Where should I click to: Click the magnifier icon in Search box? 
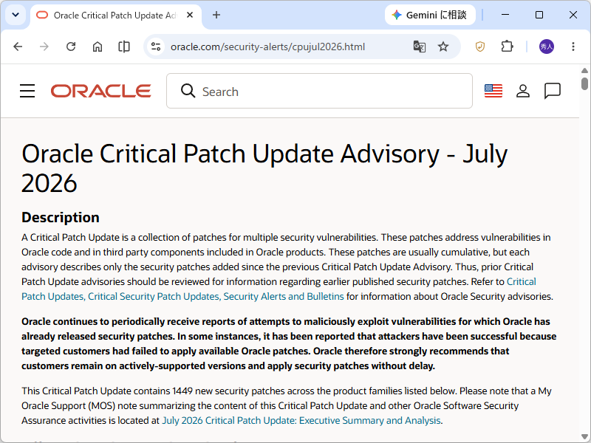coord(188,91)
